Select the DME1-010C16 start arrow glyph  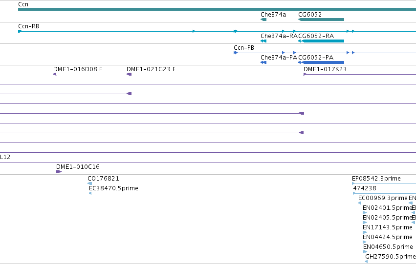coord(59,172)
